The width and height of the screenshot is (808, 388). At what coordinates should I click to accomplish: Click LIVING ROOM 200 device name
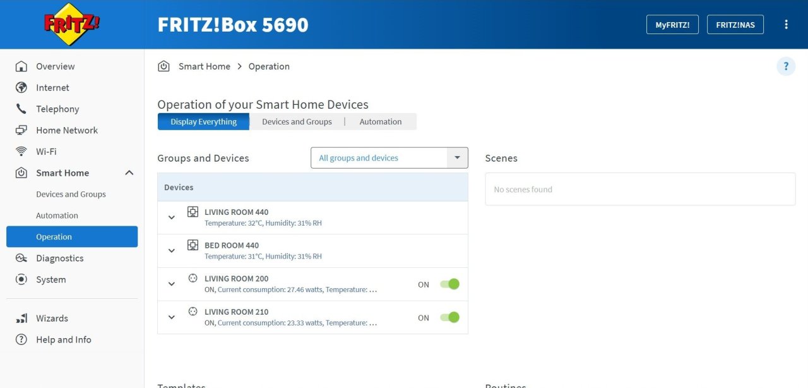point(236,279)
